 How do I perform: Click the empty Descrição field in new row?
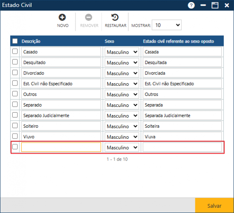coord(61,147)
